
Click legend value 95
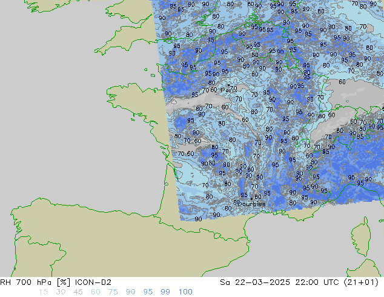pos(148,292)
